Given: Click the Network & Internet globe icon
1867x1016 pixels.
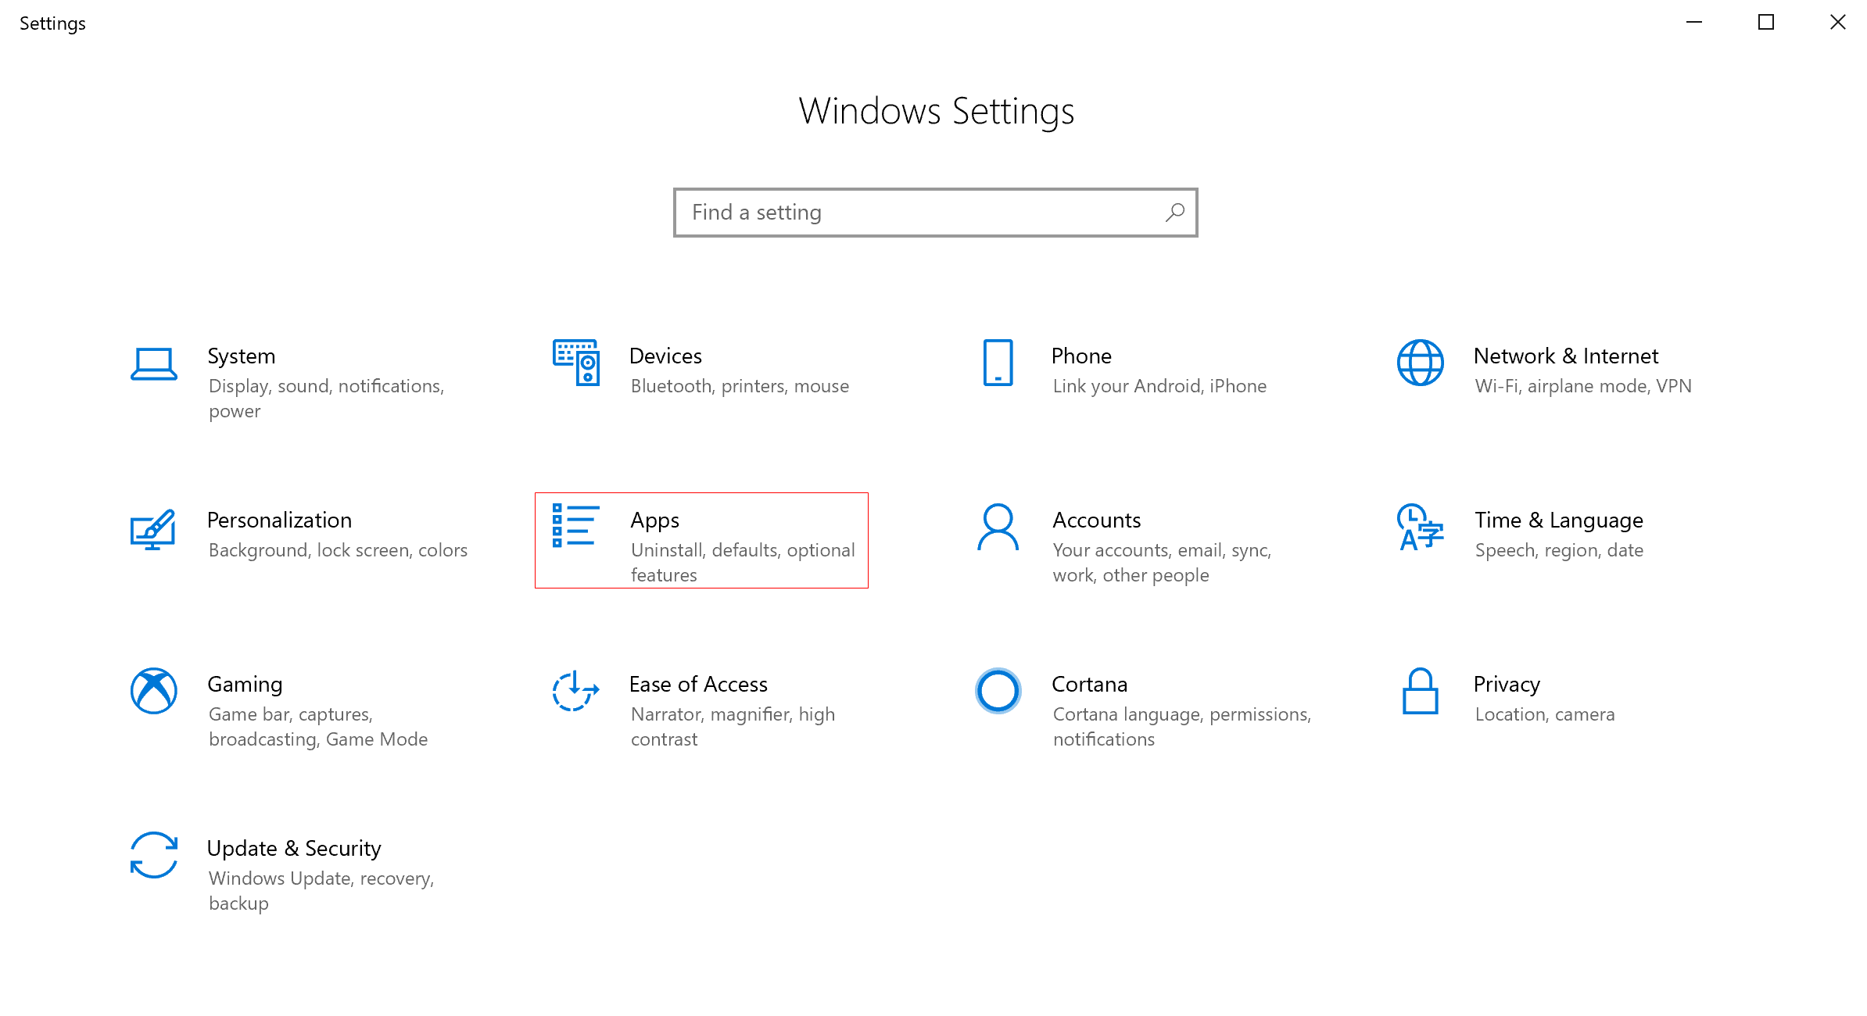Looking at the screenshot, I should coord(1420,363).
